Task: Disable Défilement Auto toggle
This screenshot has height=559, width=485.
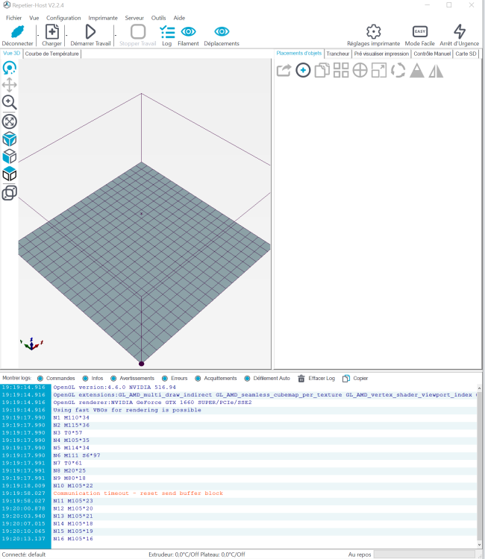Action: click(247, 378)
